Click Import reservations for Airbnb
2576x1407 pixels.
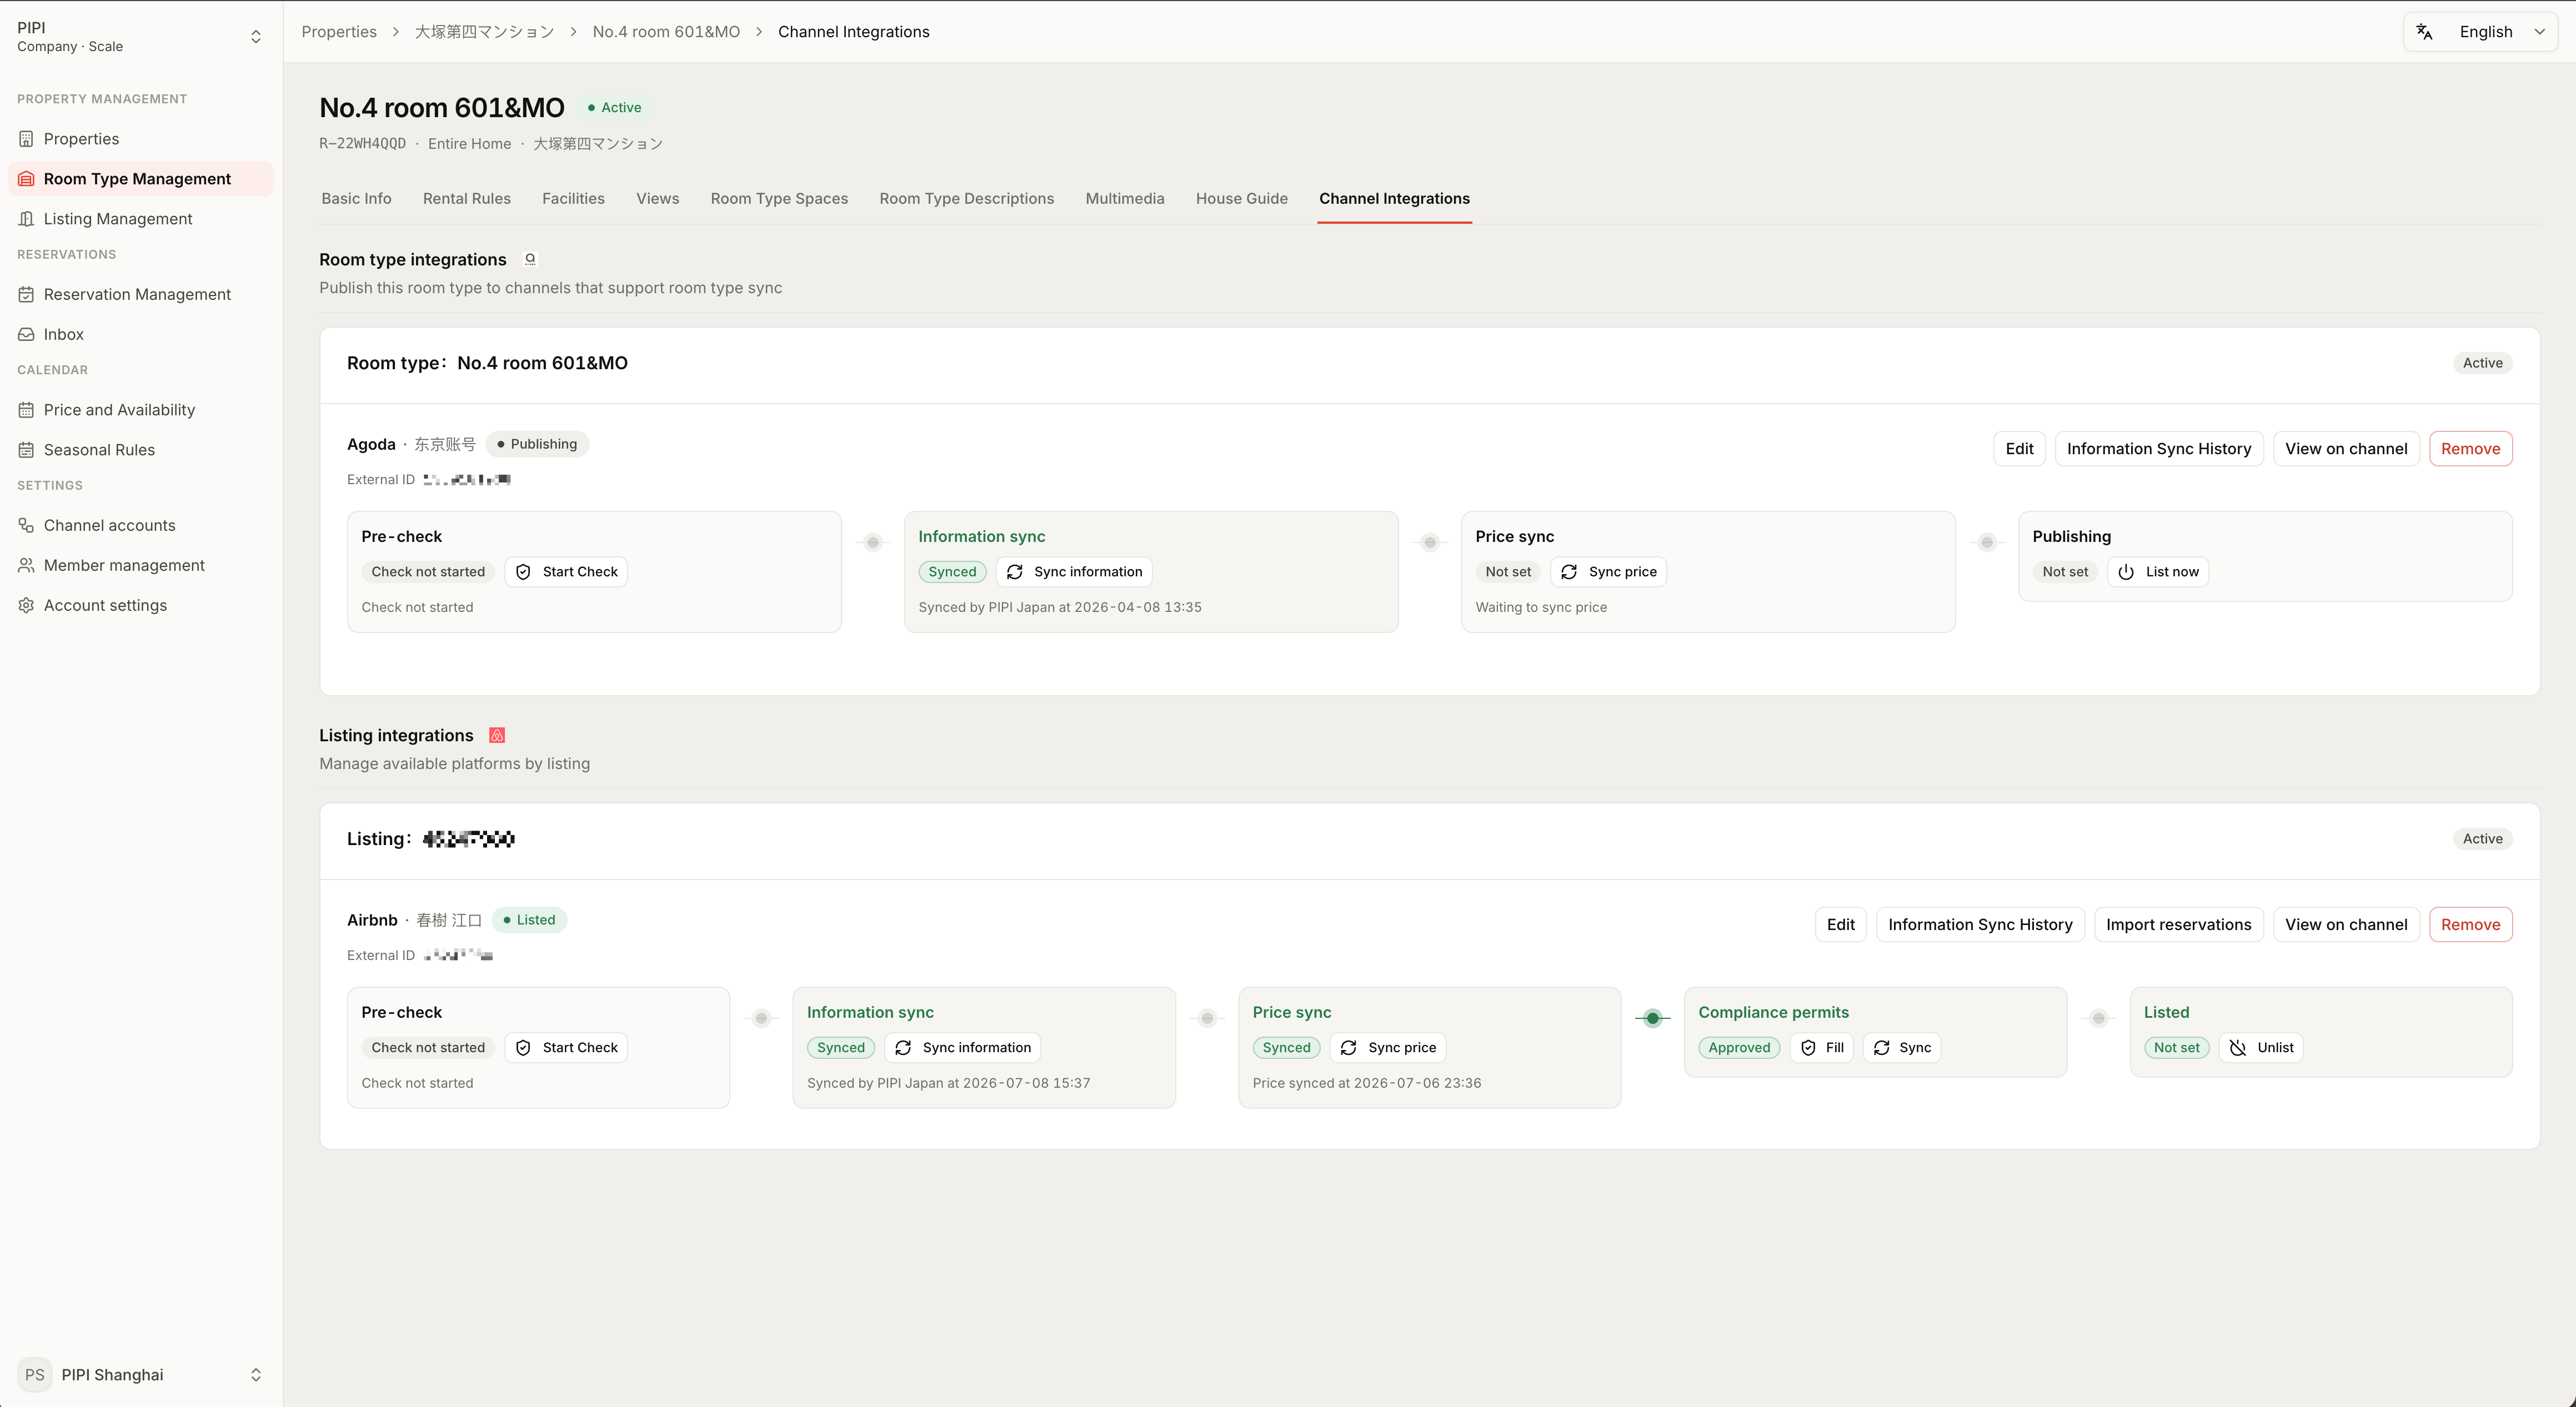[2178, 925]
